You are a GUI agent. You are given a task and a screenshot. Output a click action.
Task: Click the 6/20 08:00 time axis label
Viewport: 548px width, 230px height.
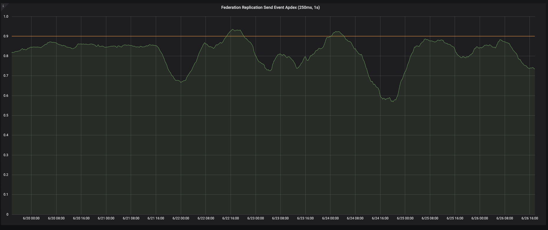click(x=56, y=218)
